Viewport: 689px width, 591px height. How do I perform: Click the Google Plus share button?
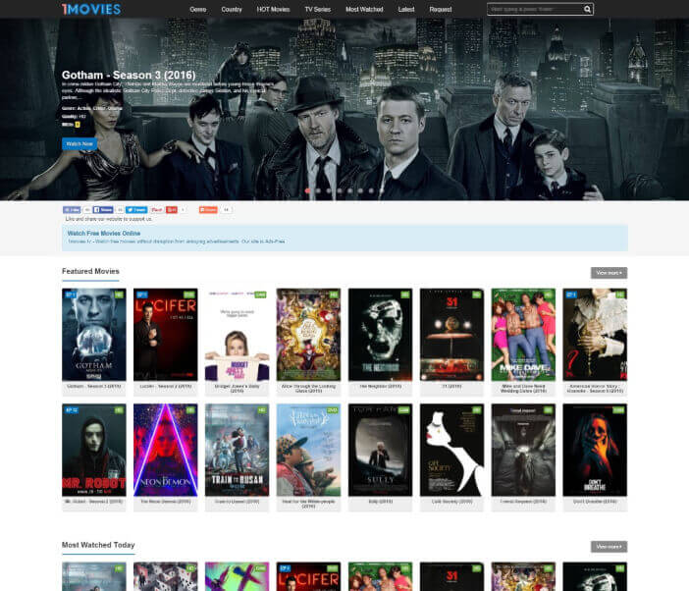pos(172,210)
